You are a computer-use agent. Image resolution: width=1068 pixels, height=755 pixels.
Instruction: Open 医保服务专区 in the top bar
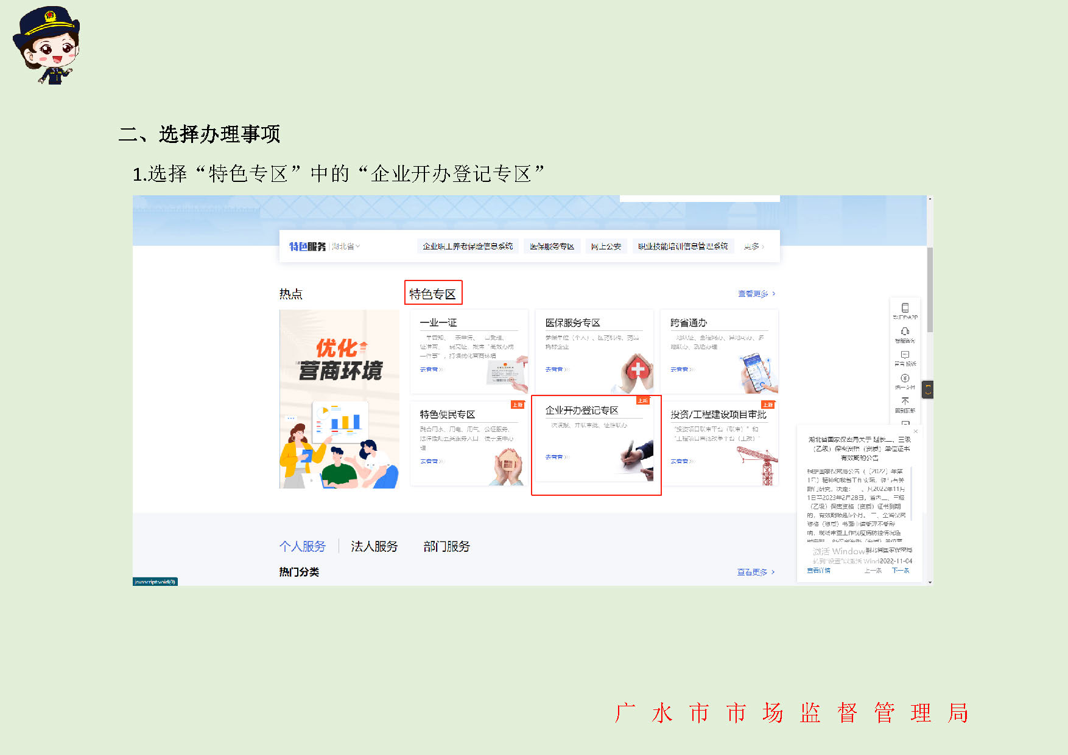coord(552,246)
